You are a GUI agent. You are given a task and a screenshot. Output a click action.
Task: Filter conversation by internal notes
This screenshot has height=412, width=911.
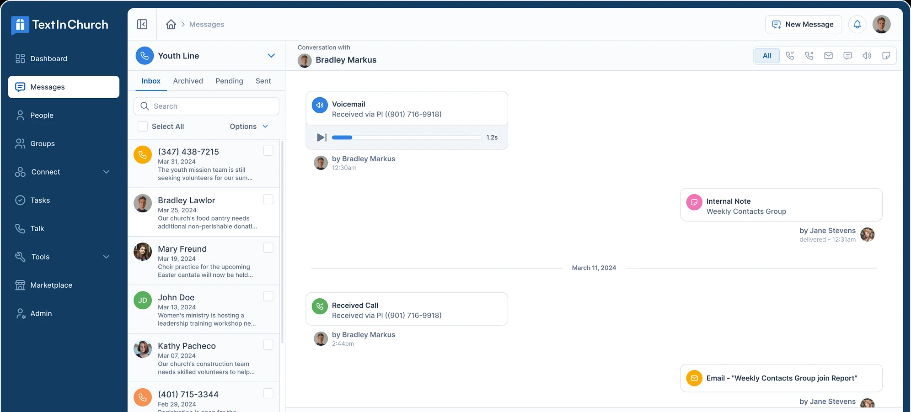coord(886,55)
